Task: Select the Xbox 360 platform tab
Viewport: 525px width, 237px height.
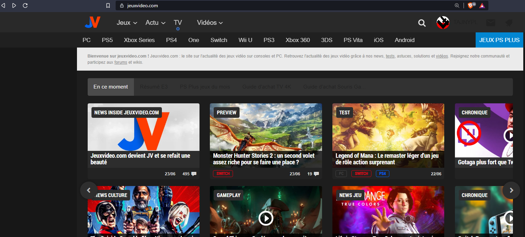Action: click(x=298, y=40)
